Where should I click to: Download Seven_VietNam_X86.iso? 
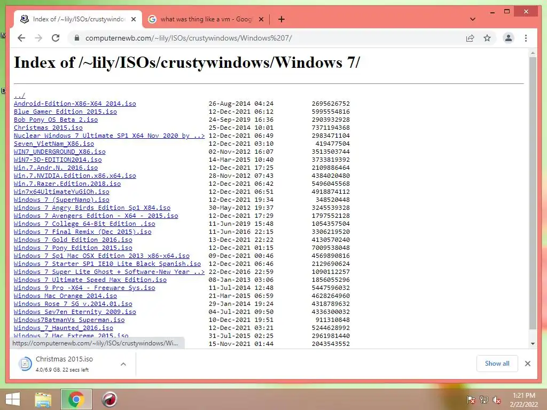pos(54,144)
